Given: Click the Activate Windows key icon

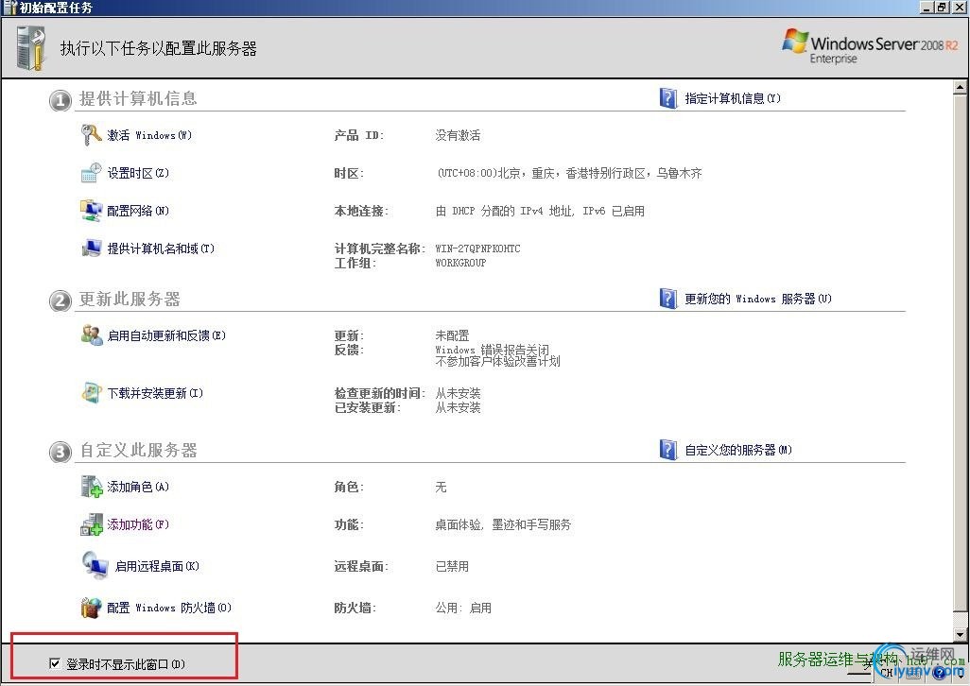Looking at the screenshot, I should coord(92,134).
